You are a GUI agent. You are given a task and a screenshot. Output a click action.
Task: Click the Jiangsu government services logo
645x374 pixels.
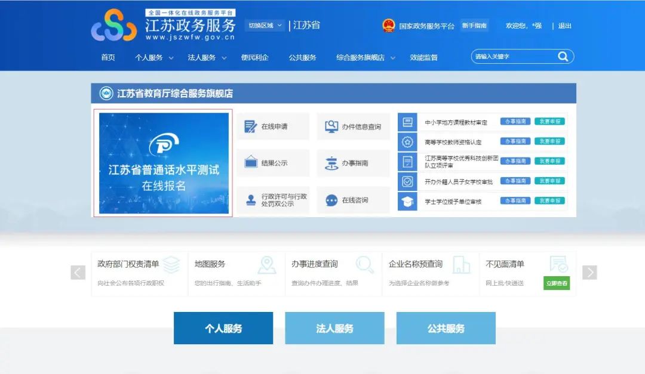tap(114, 26)
